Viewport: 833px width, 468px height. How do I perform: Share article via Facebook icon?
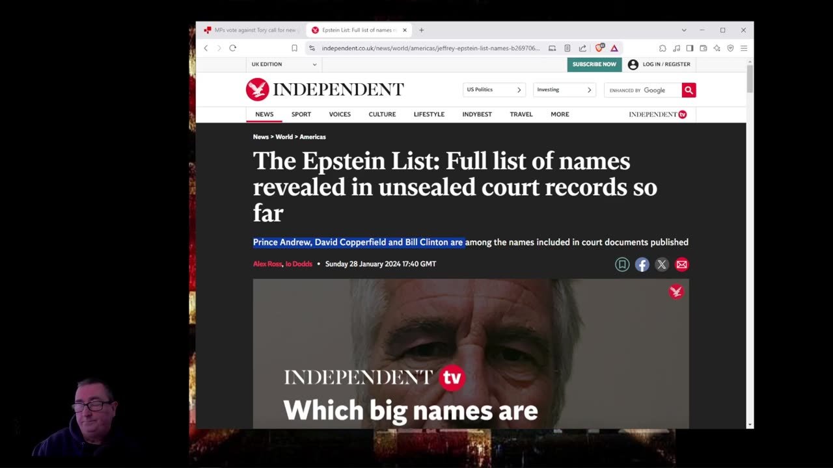pyautogui.click(x=642, y=265)
